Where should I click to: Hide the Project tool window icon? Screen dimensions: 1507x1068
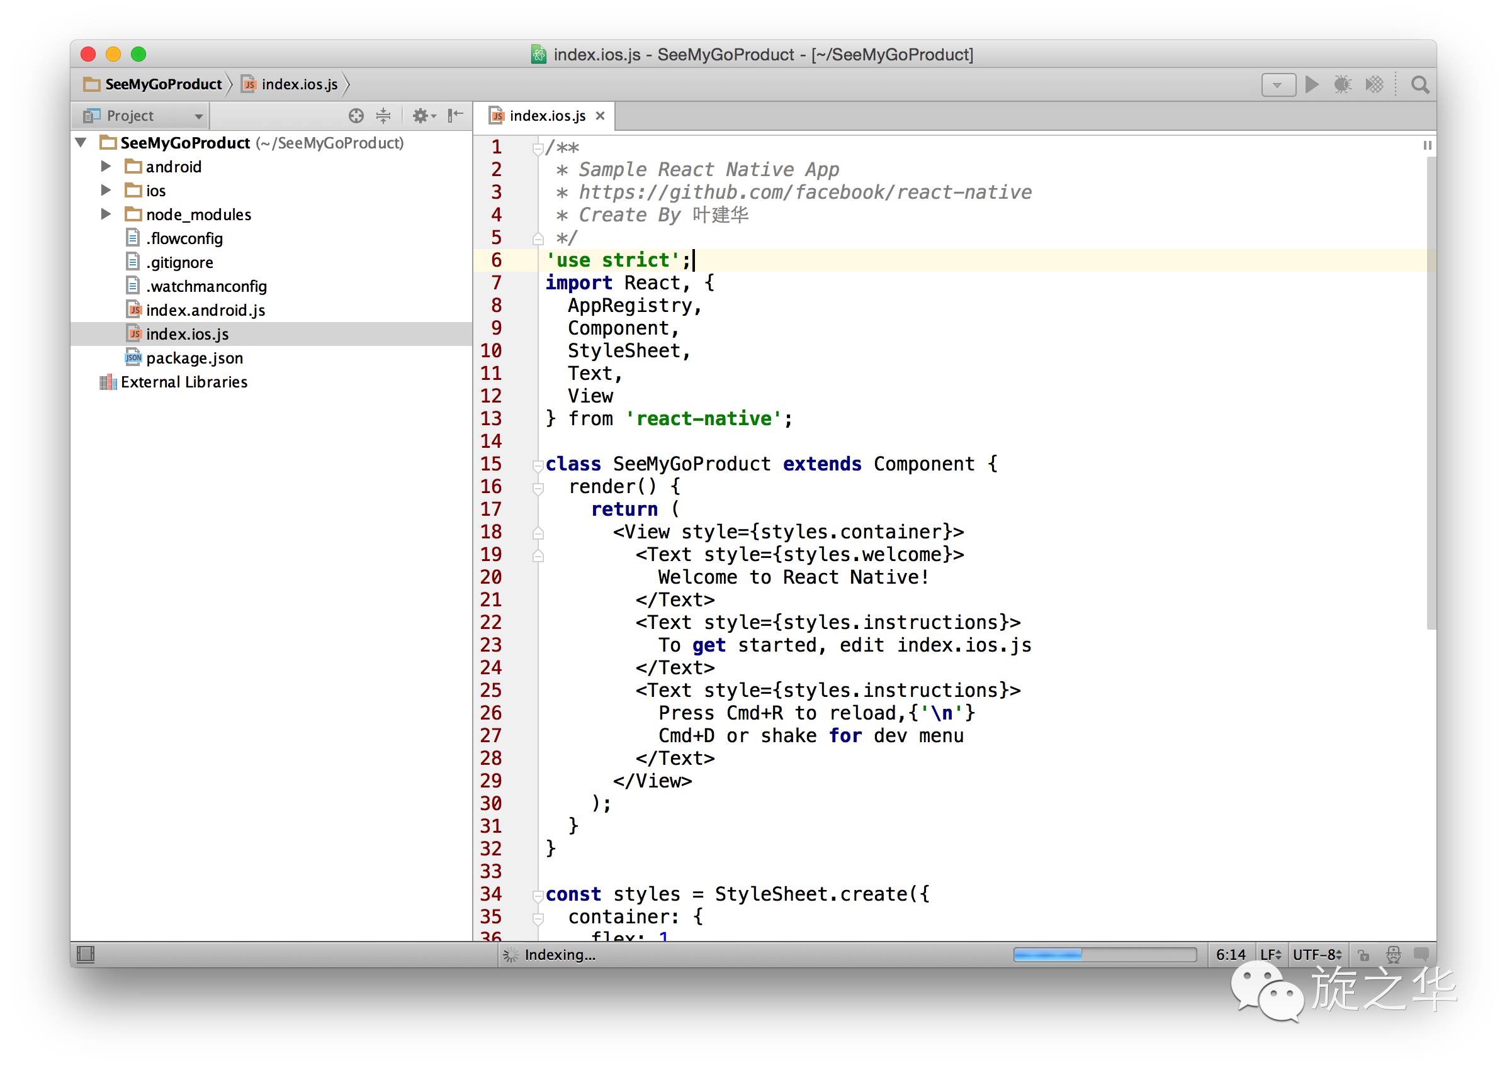(455, 116)
